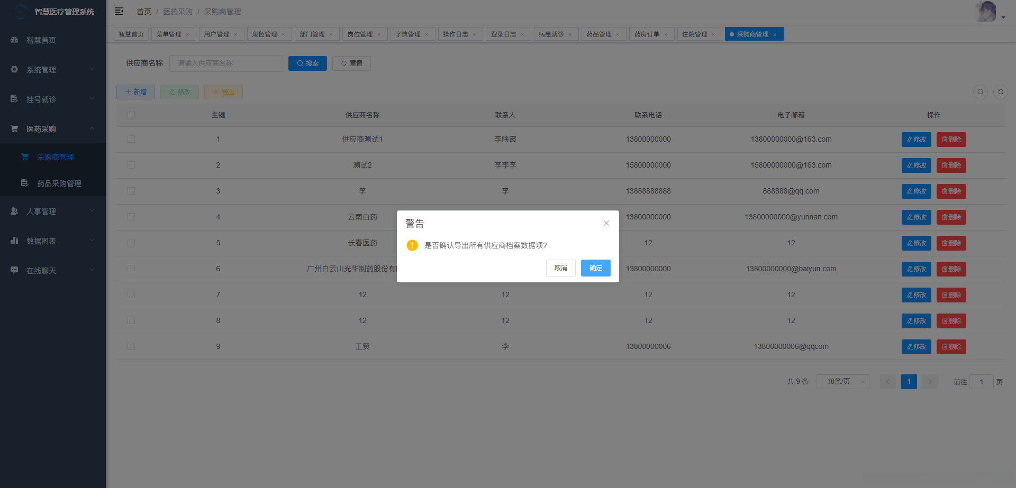
Task: Check the row checkbox for 云南白药
Action: (x=131, y=217)
